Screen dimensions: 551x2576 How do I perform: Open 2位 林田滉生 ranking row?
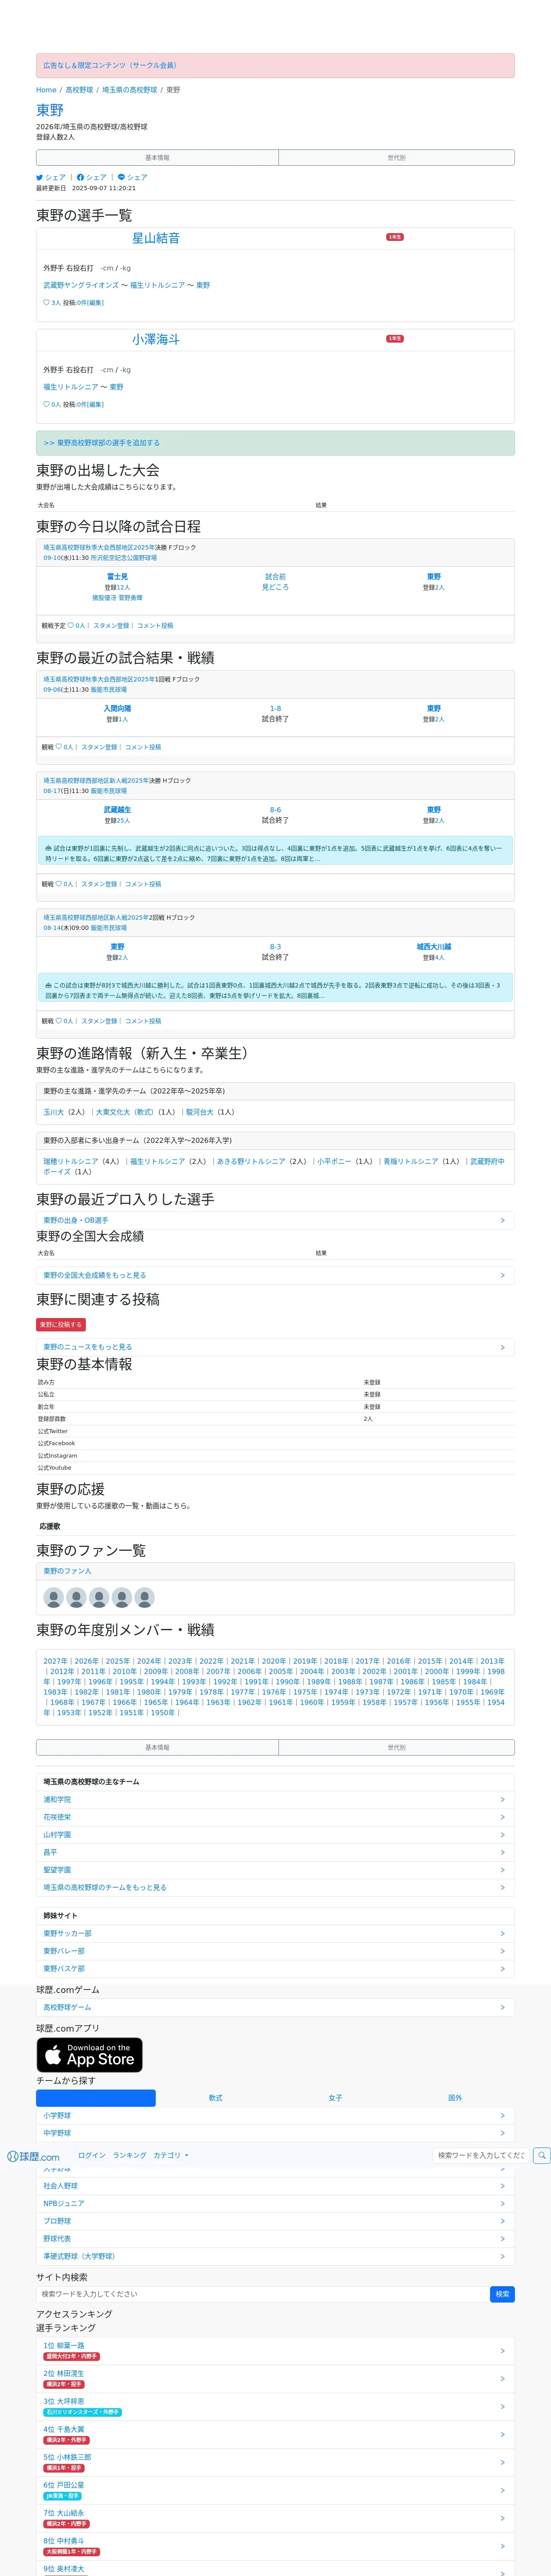tap(275, 2378)
